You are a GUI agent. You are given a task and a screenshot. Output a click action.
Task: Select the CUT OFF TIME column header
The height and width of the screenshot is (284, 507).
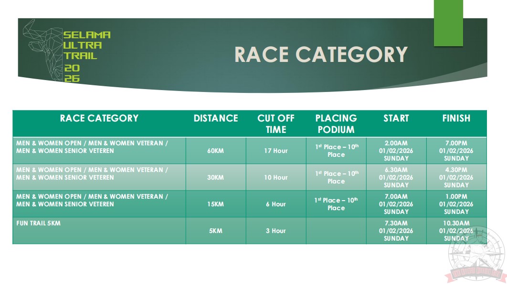(x=276, y=124)
